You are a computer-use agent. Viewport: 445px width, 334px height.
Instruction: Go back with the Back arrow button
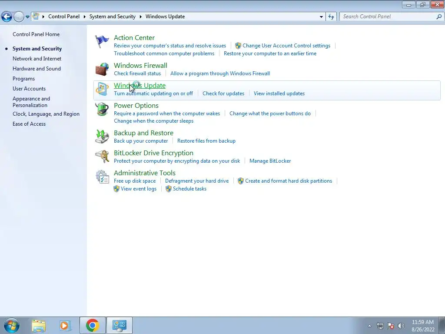7,17
